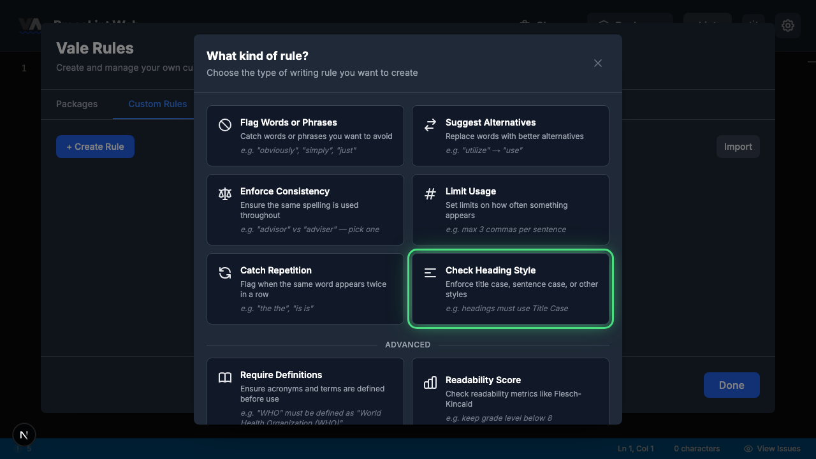
Task: Choose the Enforce Consistency rule title
Action: coord(285,191)
